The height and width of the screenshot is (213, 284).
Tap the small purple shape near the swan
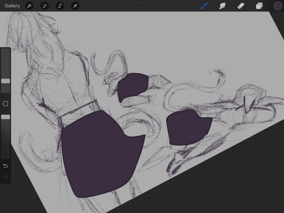(133, 86)
